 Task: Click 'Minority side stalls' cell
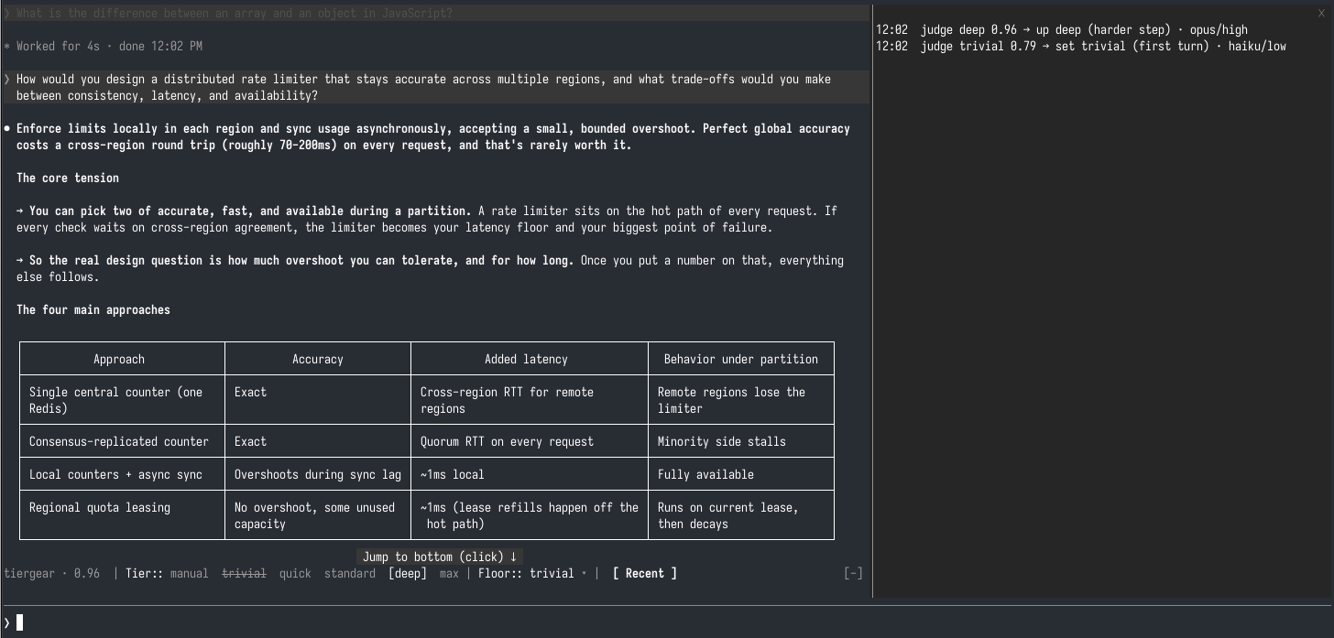click(x=741, y=441)
